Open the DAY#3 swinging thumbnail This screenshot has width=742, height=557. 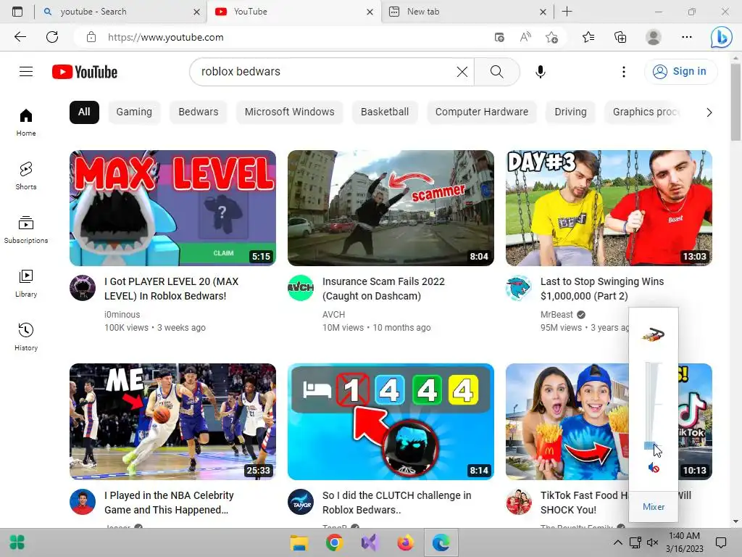pyautogui.click(x=609, y=208)
